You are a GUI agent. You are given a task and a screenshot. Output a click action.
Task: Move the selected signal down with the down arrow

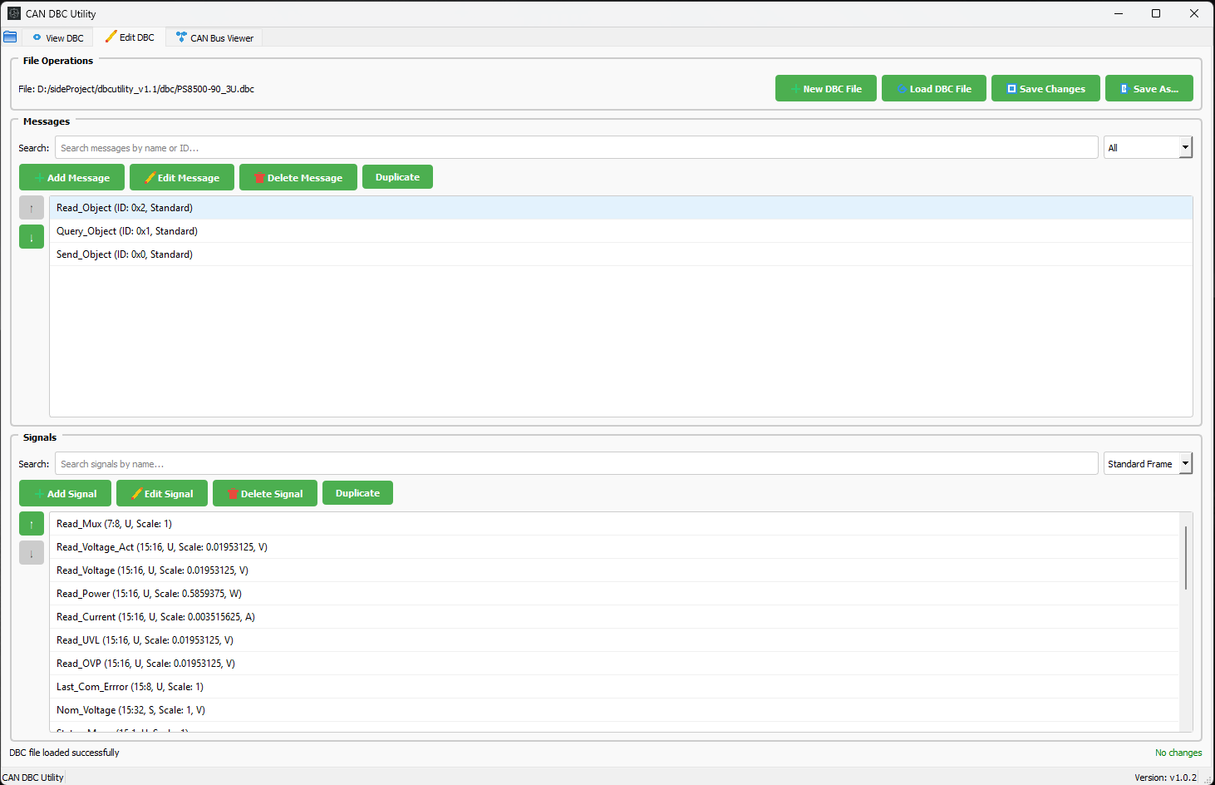click(x=31, y=552)
